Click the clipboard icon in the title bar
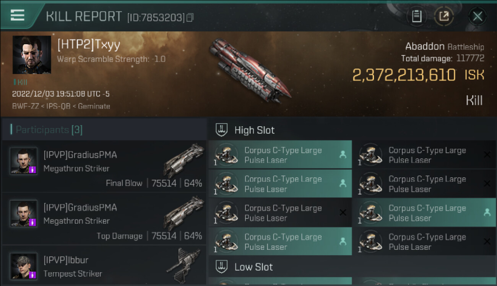 417,16
